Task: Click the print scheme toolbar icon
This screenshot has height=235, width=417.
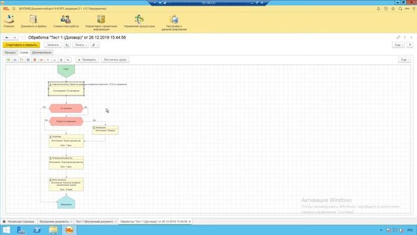Action: [61, 60]
